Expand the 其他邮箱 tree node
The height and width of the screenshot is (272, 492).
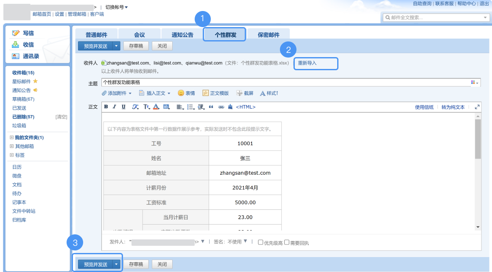pyautogui.click(x=11, y=146)
